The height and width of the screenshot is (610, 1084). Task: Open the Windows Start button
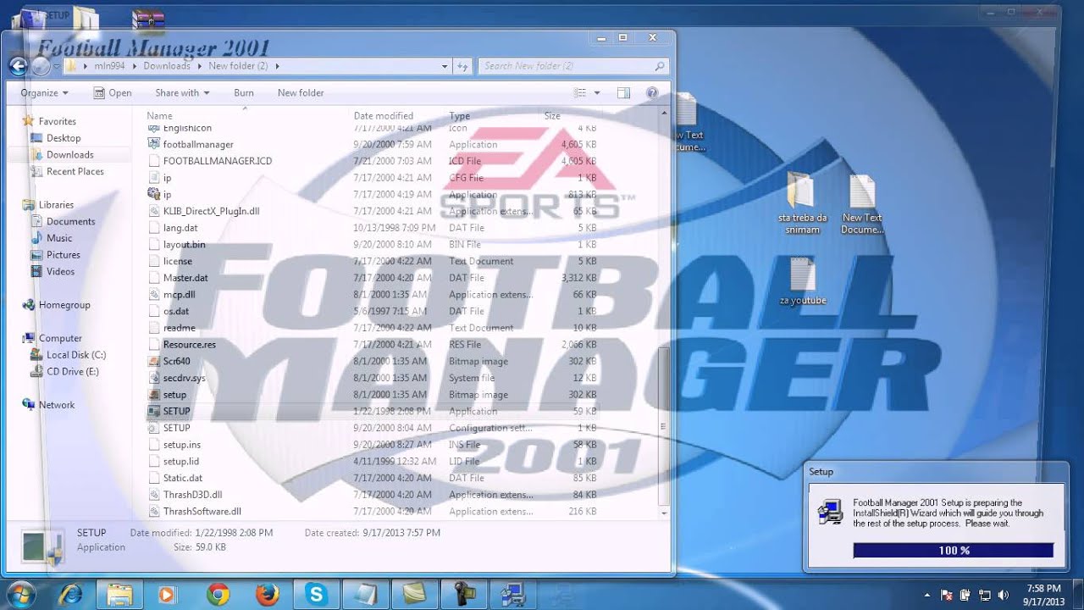point(21,594)
